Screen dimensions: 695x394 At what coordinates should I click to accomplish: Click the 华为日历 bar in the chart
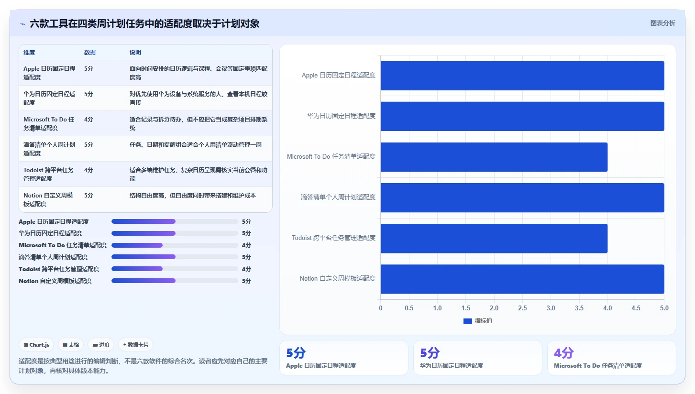[x=522, y=116]
